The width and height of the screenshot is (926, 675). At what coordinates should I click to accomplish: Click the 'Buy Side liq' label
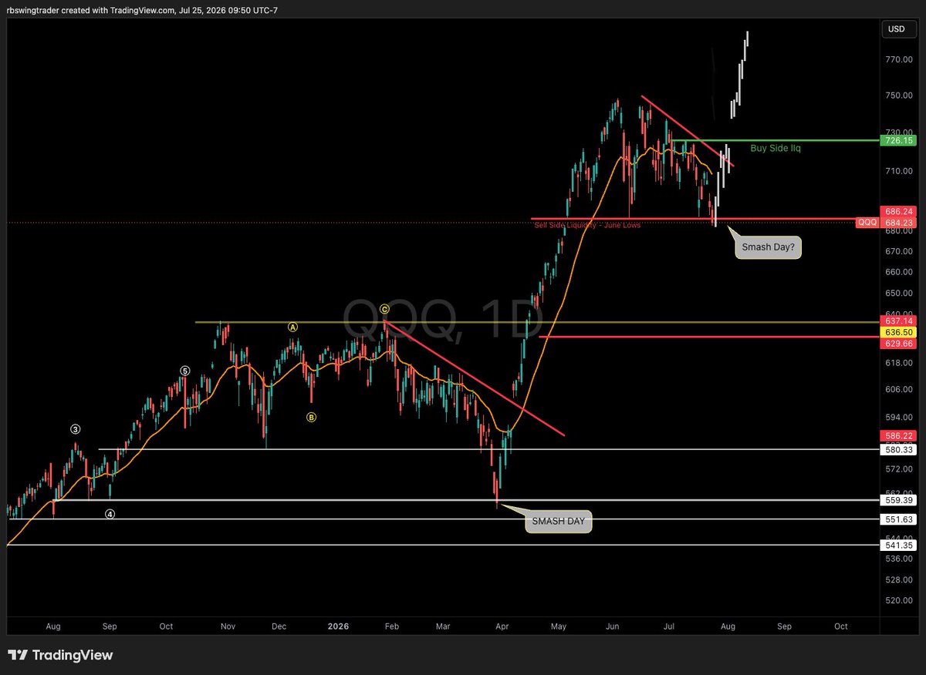pos(776,148)
